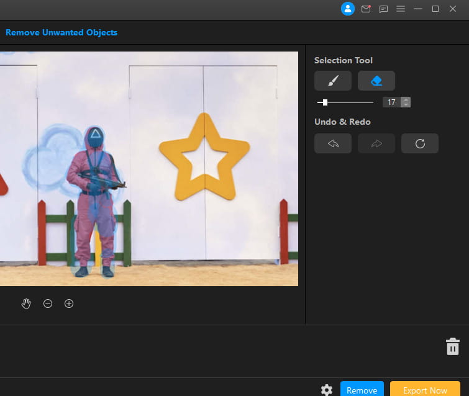Image resolution: width=469 pixels, height=396 pixels.
Task: Open settings with the gear icon
Action: click(327, 390)
